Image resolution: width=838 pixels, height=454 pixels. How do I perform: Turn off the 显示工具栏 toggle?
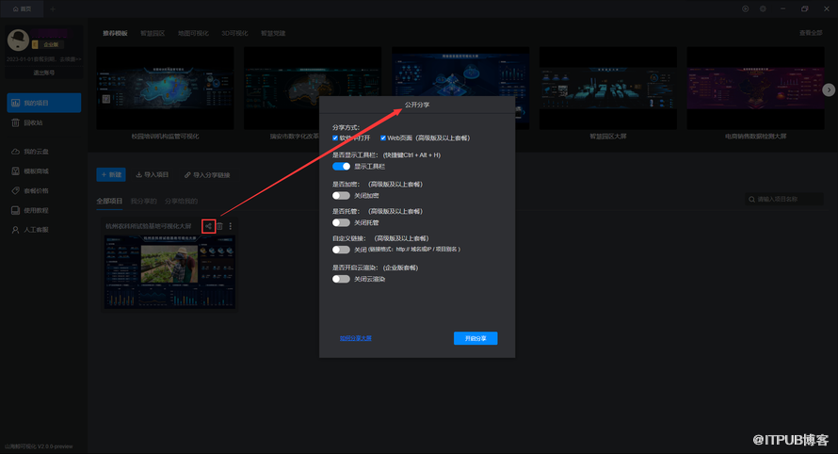(x=341, y=166)
